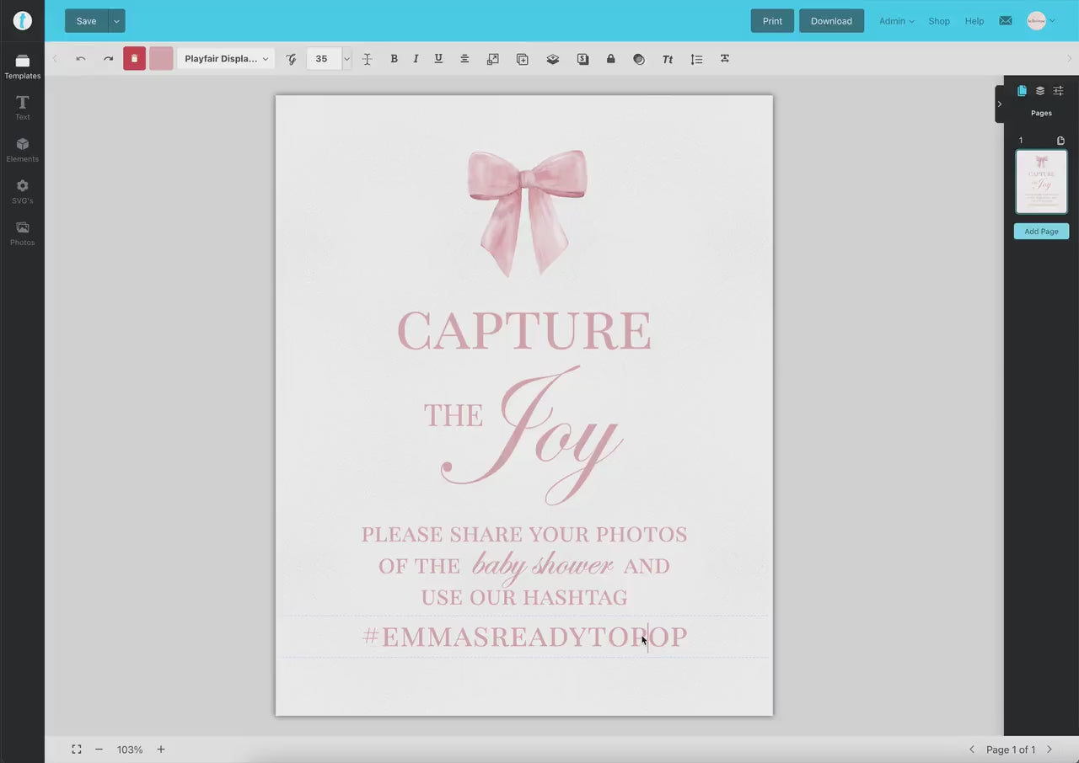Select the page 1 thumbnail
1079x763 pixels.
(x=1041, y=182)
